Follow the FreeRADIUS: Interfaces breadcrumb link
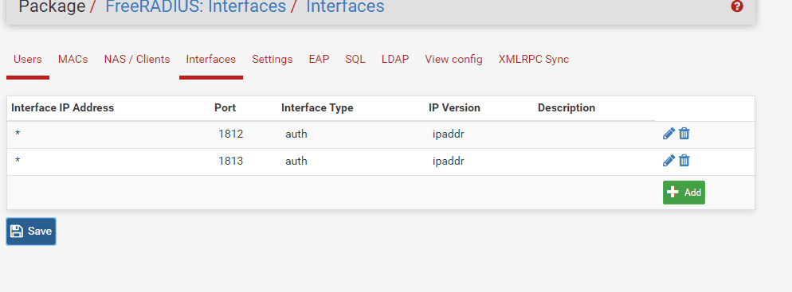Screen dimensions: 792x292 click(195, 7)
